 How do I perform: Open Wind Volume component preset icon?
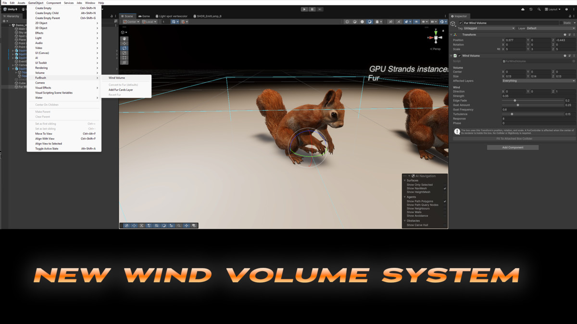click(570, 56)
